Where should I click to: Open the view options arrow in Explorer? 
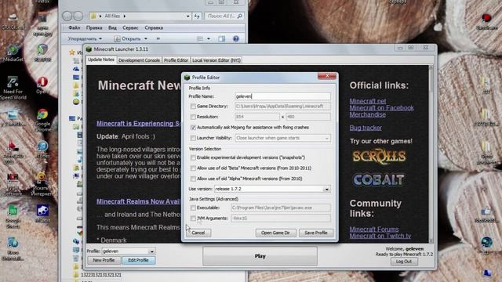pos(209,38)
